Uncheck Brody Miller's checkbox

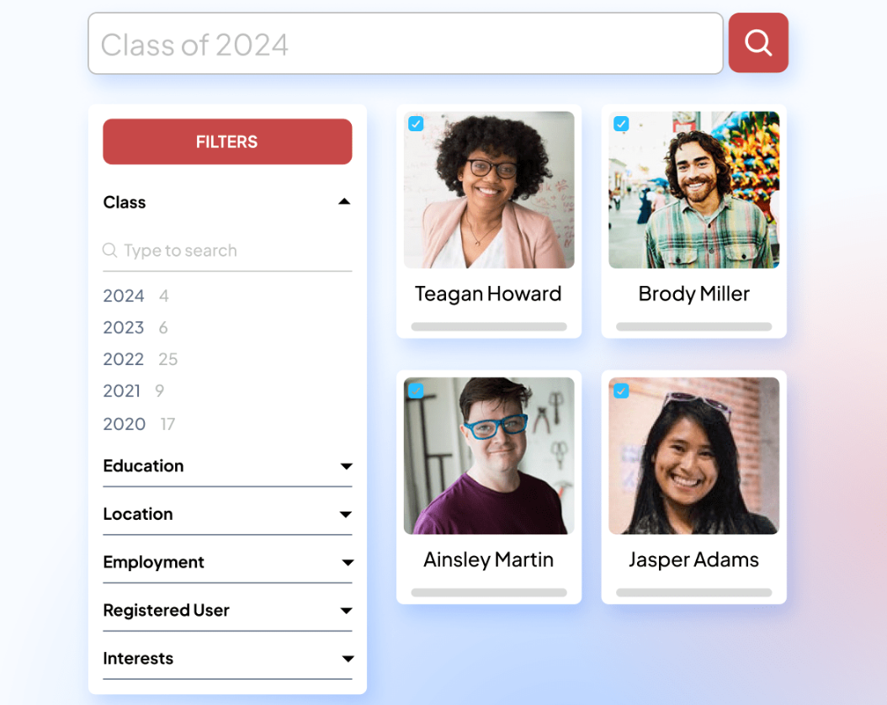(x=621, y=123)
